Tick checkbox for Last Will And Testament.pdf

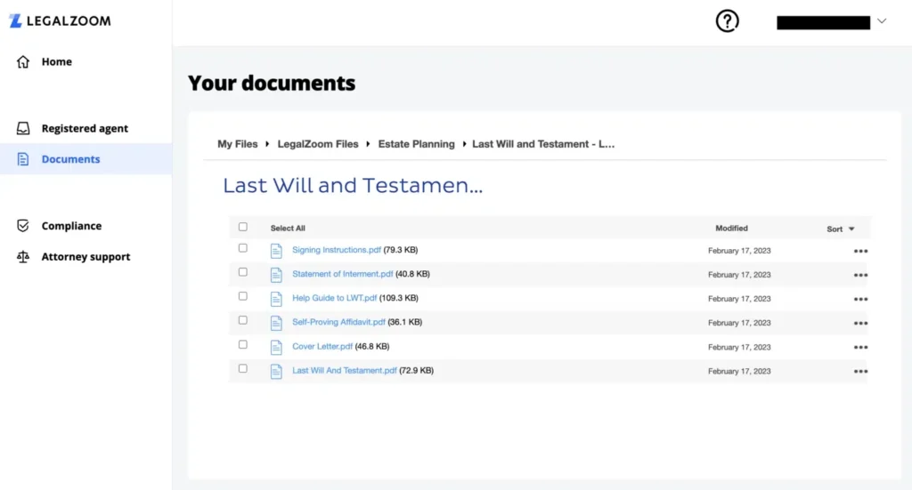(x=242, y=369)
